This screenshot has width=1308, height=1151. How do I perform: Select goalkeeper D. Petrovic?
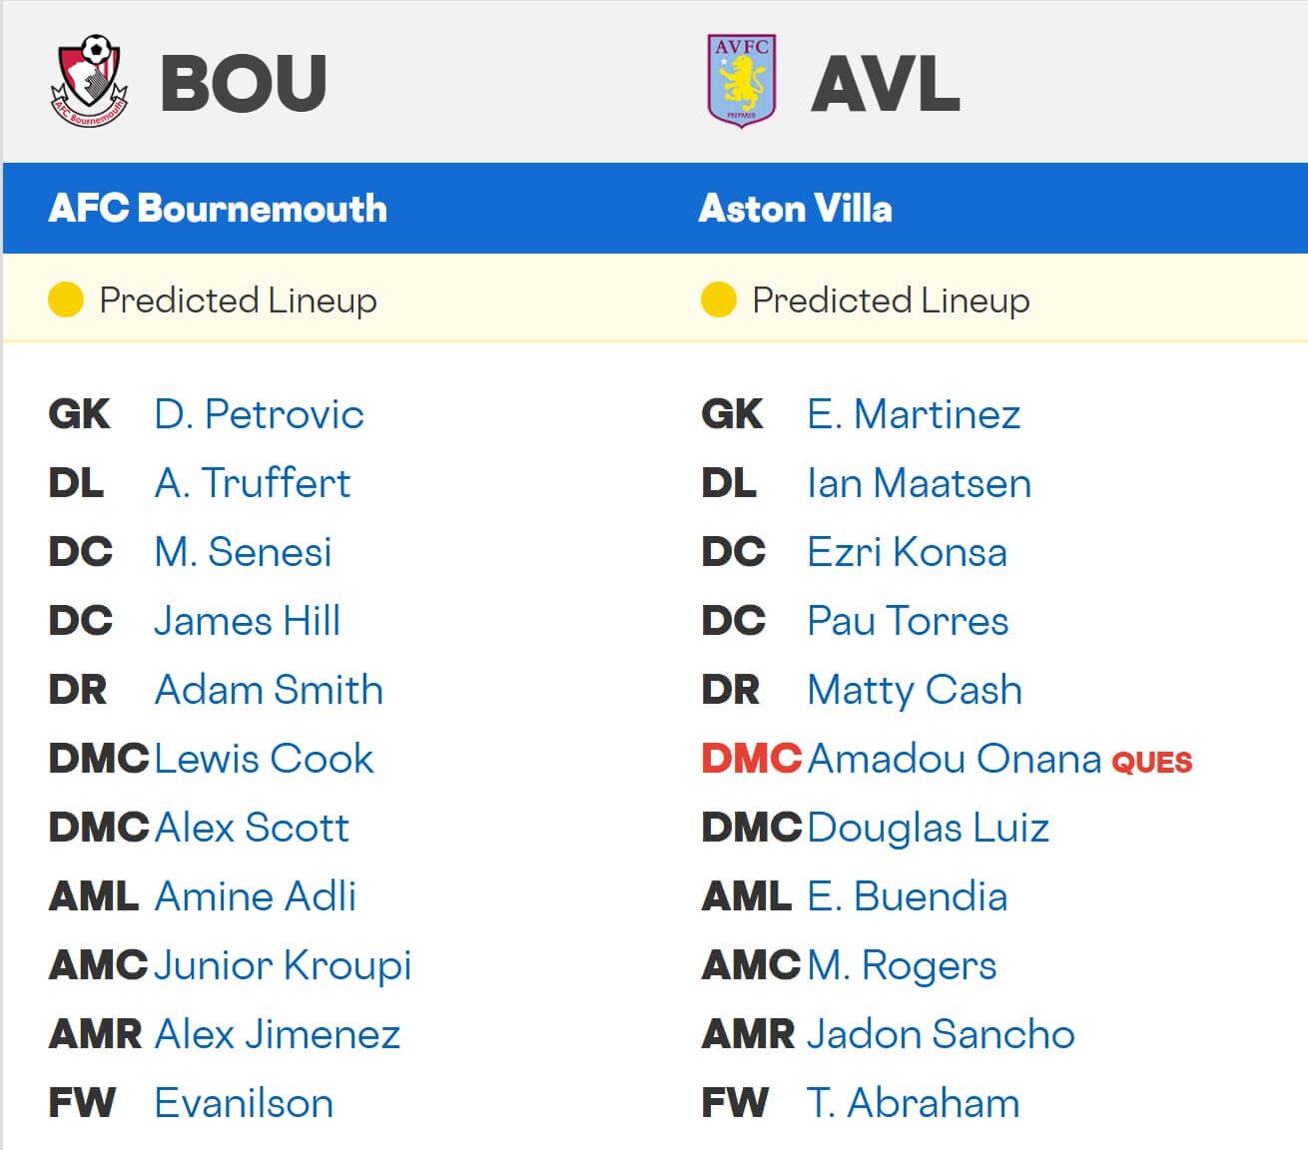(x=259, y=414)
